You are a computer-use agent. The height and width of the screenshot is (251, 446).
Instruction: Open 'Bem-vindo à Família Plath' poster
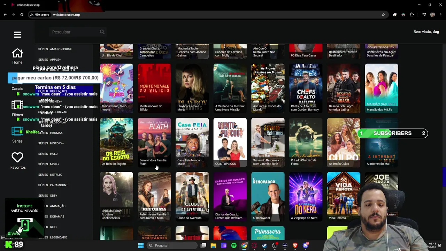coord(154,143)
